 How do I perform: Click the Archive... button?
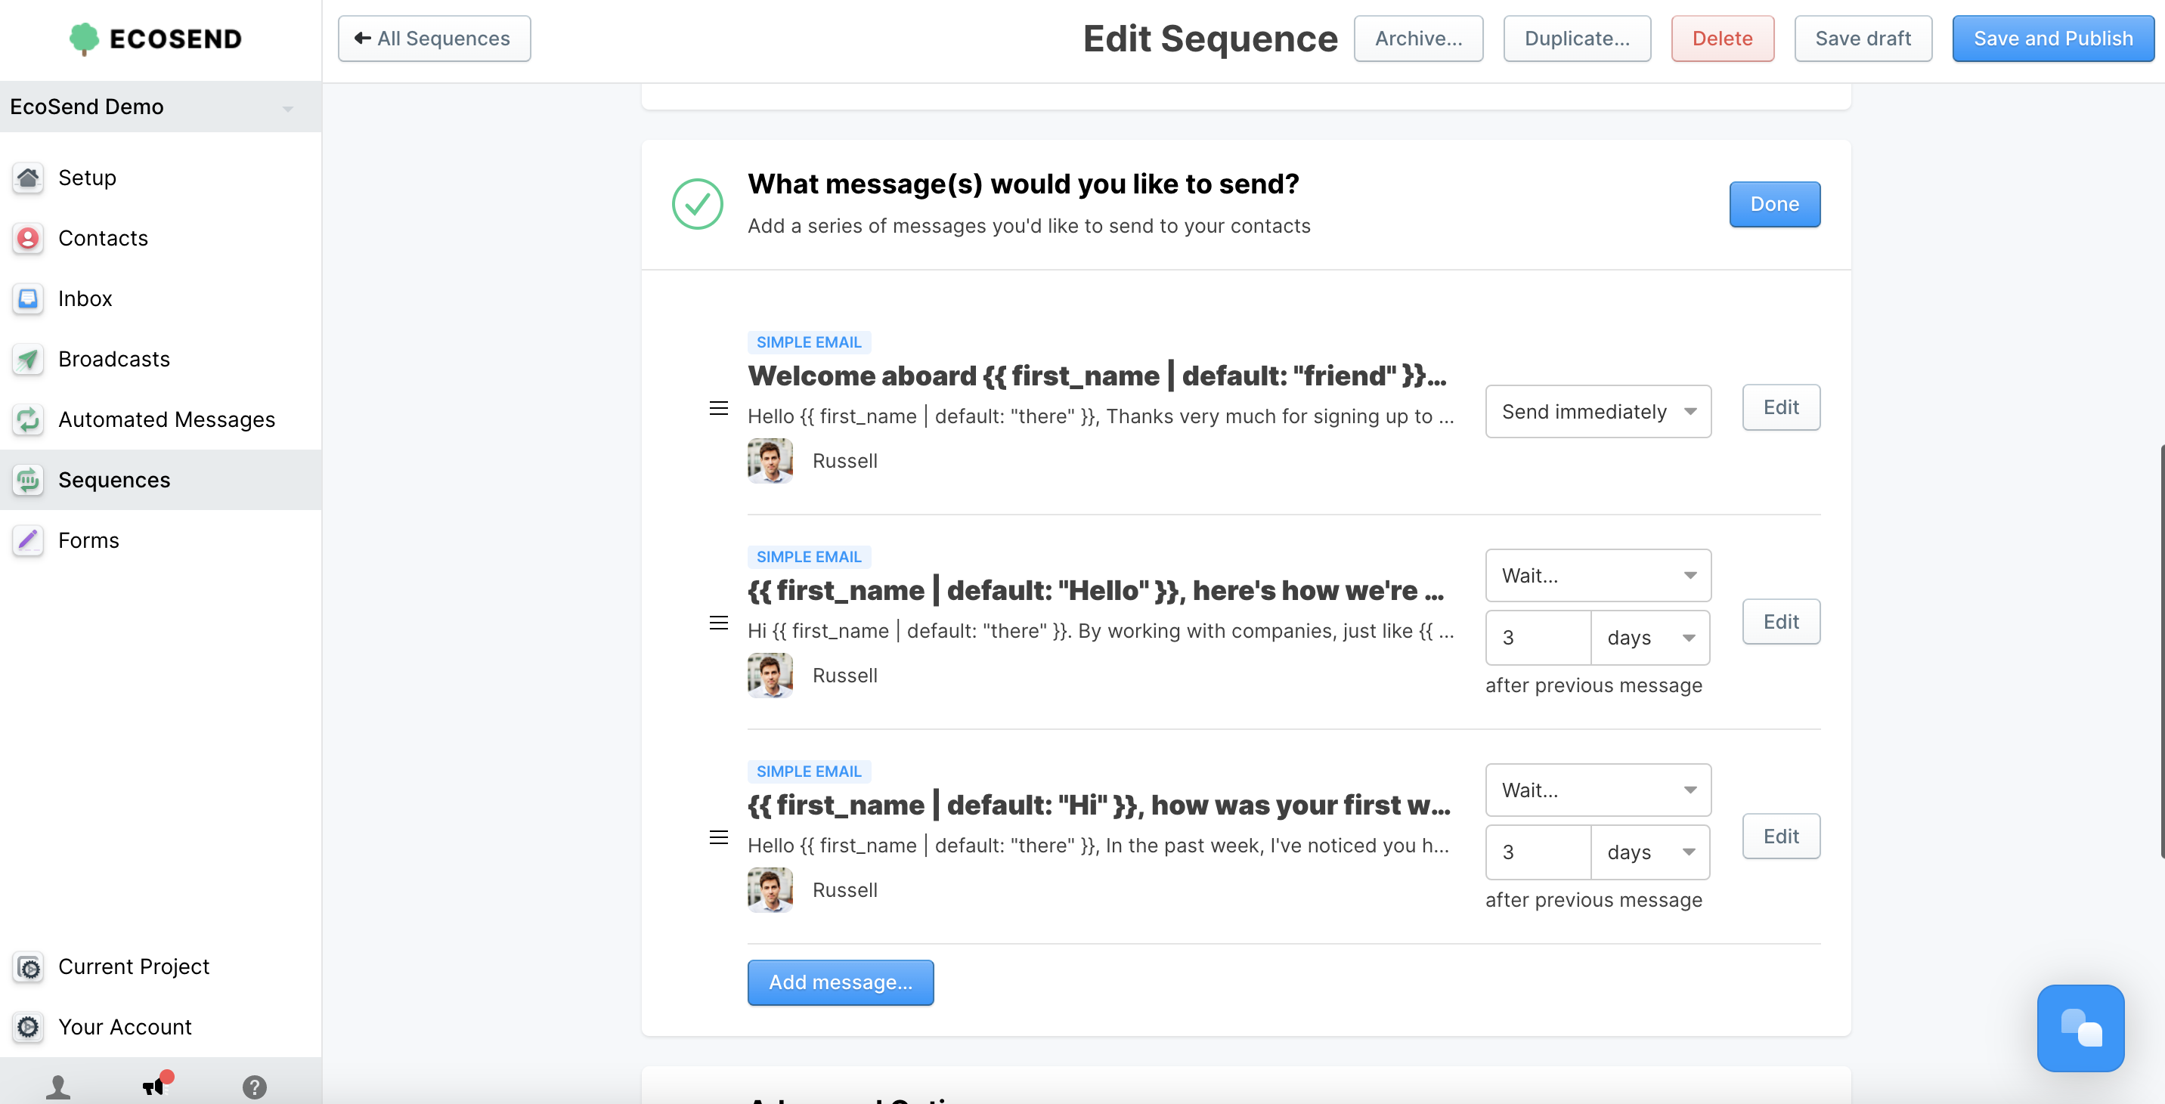1418,39
